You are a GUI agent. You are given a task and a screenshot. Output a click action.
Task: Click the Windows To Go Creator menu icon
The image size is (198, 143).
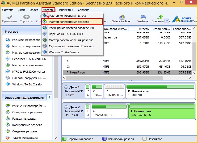[45, 52]
